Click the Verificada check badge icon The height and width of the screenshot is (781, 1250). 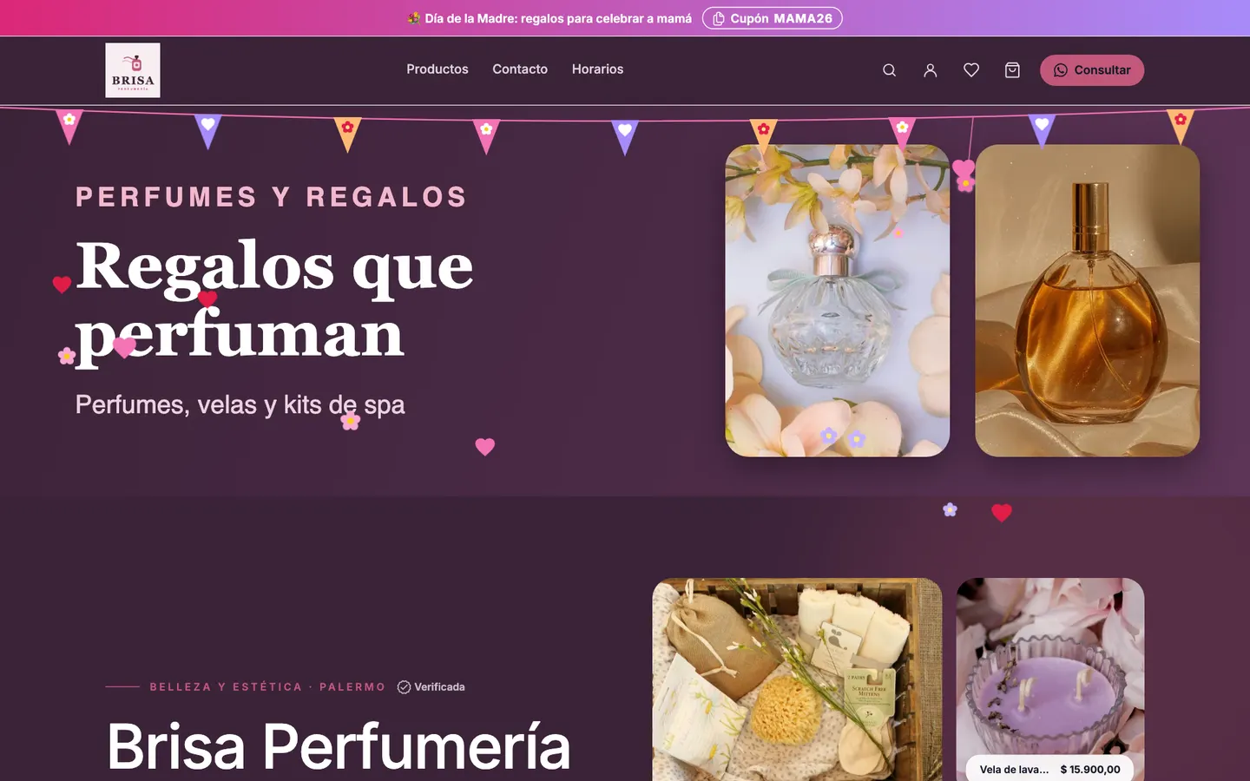[404, 687]
